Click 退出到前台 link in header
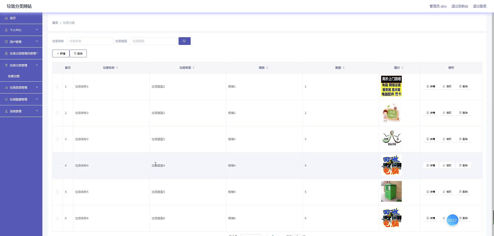Image resolution: width=494 pixels, height=236 pixels. [460, 6]
